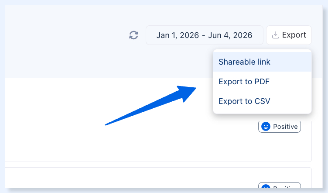Choose Export to PDF option
Image resolution: width=328 pixels, height=193 pixels.
[262, 82]
